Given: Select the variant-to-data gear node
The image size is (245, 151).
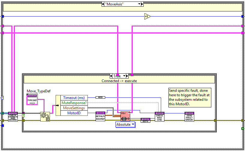Looking at the screenshot, I should (45, 117).
